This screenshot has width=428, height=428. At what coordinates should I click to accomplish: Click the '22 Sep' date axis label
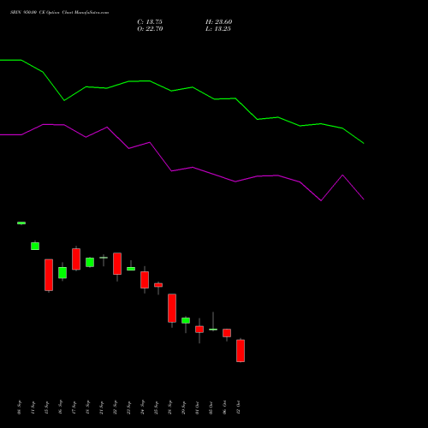pos(115,407)
